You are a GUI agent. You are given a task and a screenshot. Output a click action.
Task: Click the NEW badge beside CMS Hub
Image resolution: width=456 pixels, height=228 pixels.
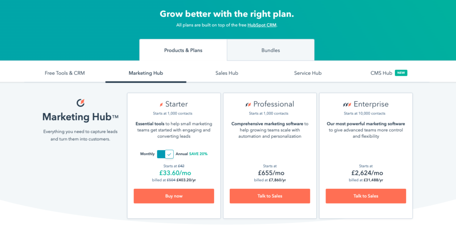point(401,73)
